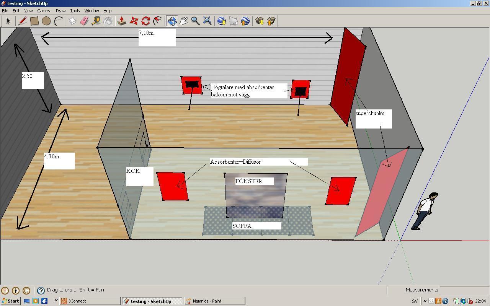490x306 pixels.
Task: Select the Rotate tool
Action: 145,21
